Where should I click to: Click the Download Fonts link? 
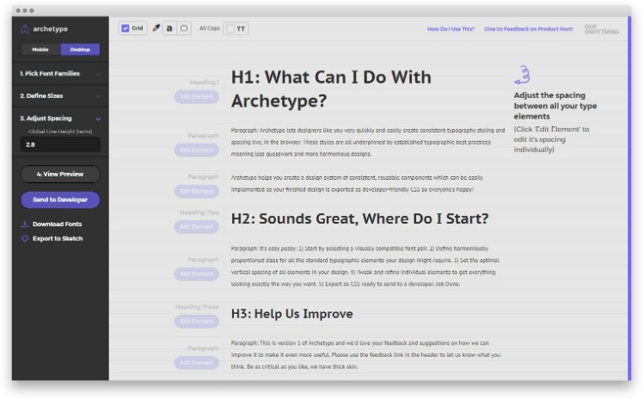[x=58, y=224]
